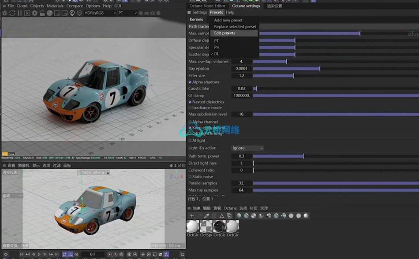Play the animation forward
This screenshot has width=419, height=259.
pos(39,255)
